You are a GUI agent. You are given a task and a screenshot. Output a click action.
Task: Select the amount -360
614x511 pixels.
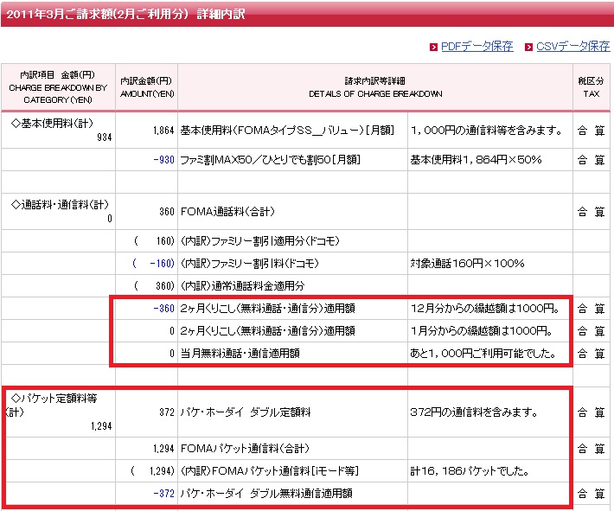(x=163, y=309)
